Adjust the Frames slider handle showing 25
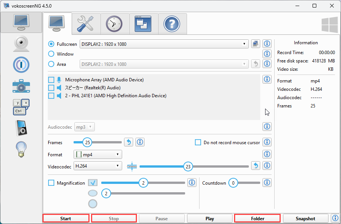The width and height of the screenshot is (341, 224). coord(87,143)
